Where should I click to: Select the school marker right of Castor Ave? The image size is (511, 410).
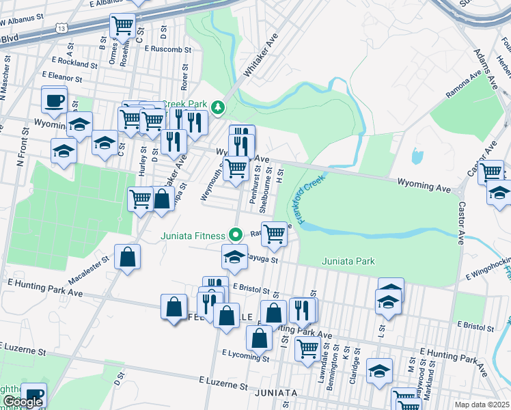pyautogui.click(x=499, y=195)
